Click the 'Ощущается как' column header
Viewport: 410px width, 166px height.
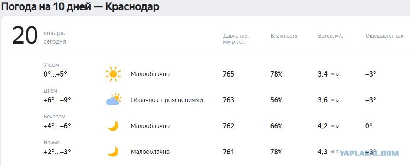click(x=384, y=36)
